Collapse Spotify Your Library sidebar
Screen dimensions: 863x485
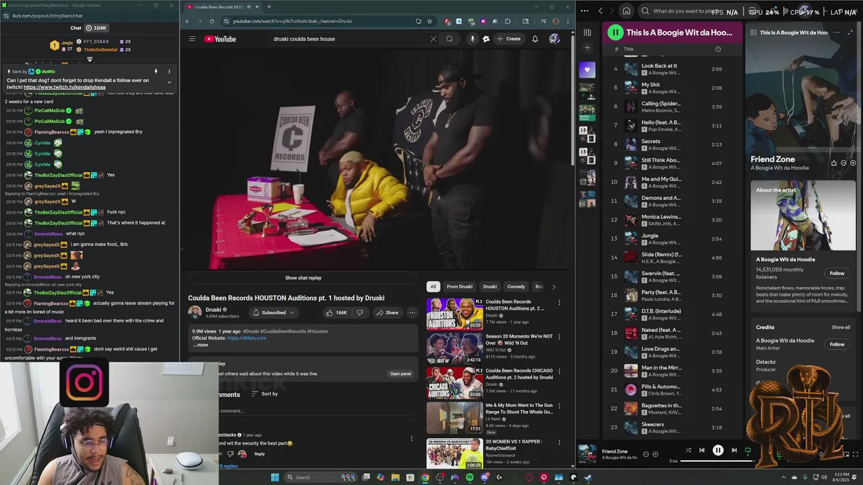[x=587, y=32]
